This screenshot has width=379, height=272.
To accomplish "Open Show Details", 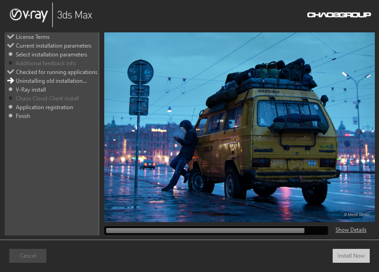I will coord(351,229).
